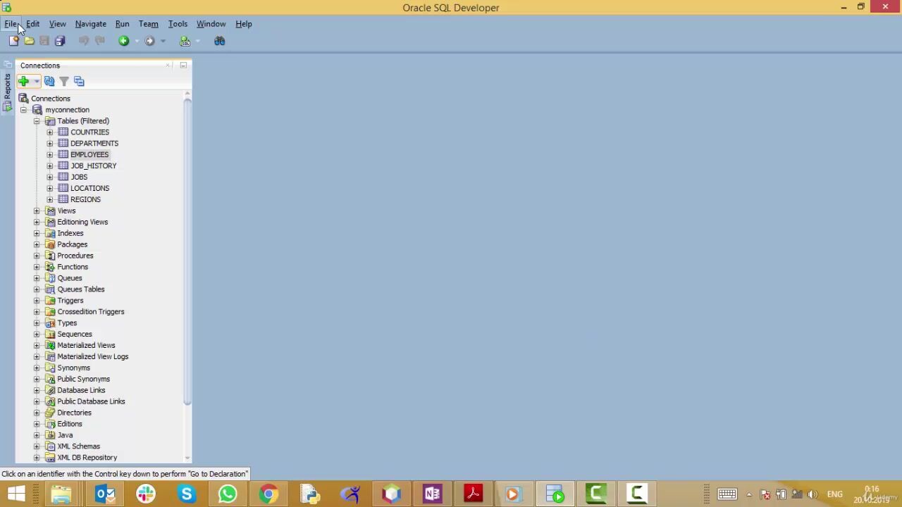
Task: Select the Public Synonyms node
Action: click(x=84, y=380)
